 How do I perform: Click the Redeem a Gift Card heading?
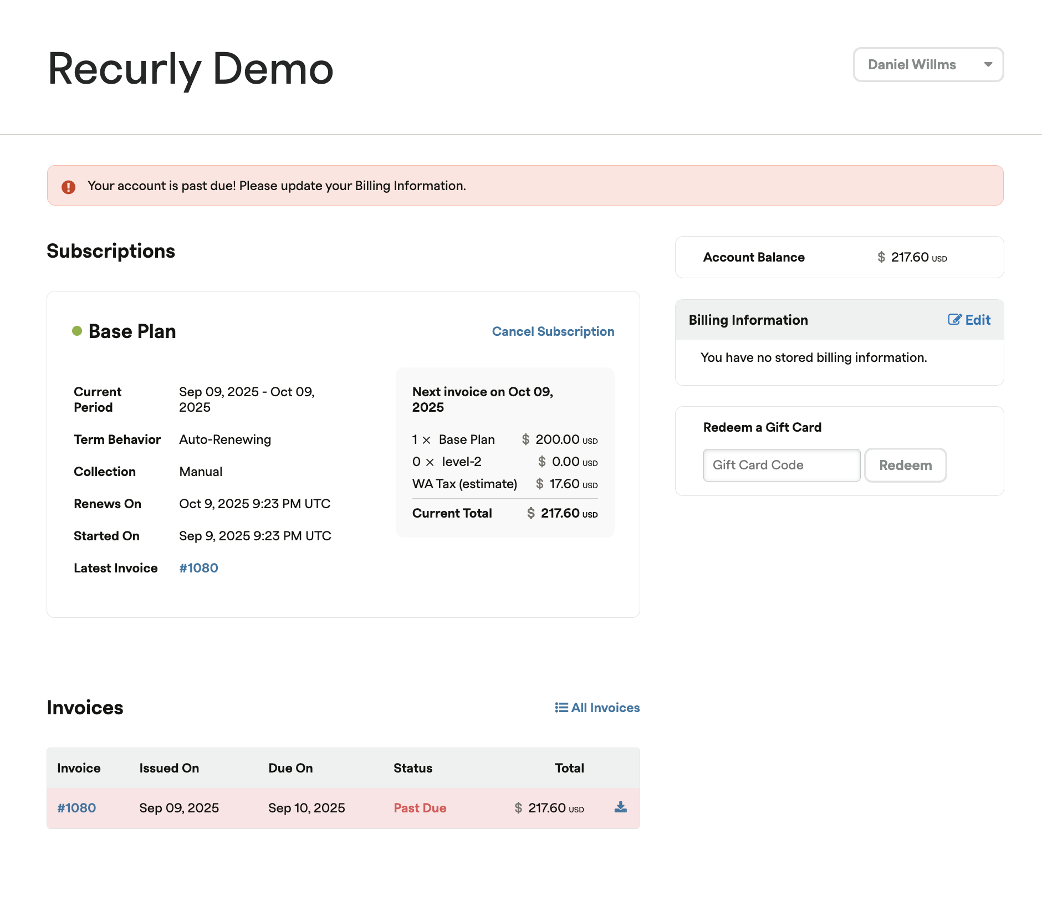pyautogui.click(x=762, y=427)
